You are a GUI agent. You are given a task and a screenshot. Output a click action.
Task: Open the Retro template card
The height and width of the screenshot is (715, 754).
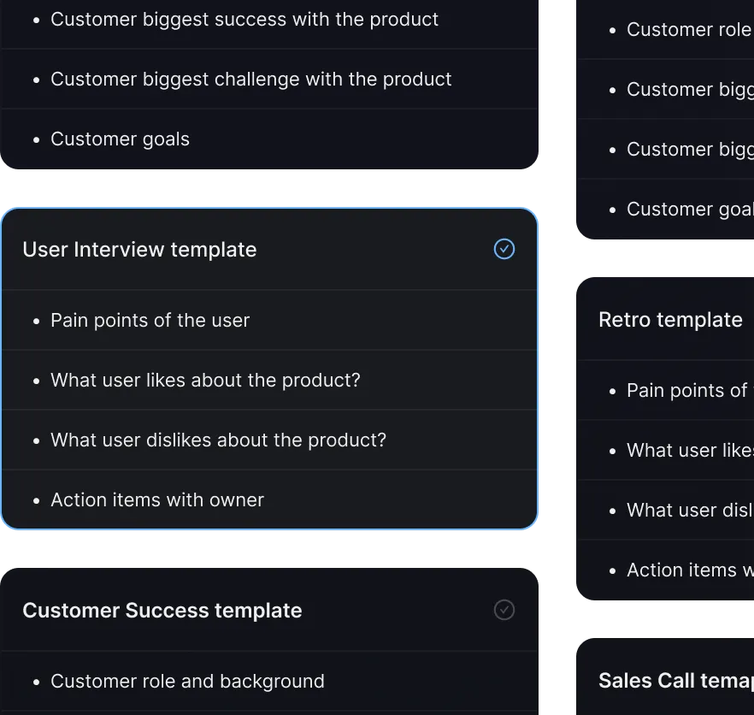(x=670, y=320)
